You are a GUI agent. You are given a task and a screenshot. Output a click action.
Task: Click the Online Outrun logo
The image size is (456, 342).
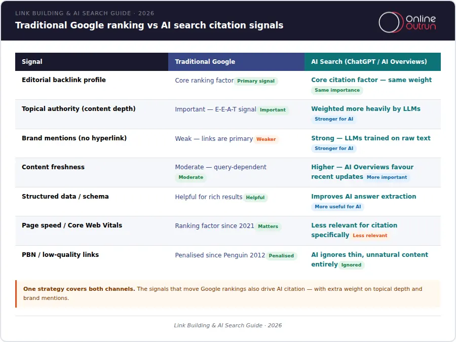point(407,22)
